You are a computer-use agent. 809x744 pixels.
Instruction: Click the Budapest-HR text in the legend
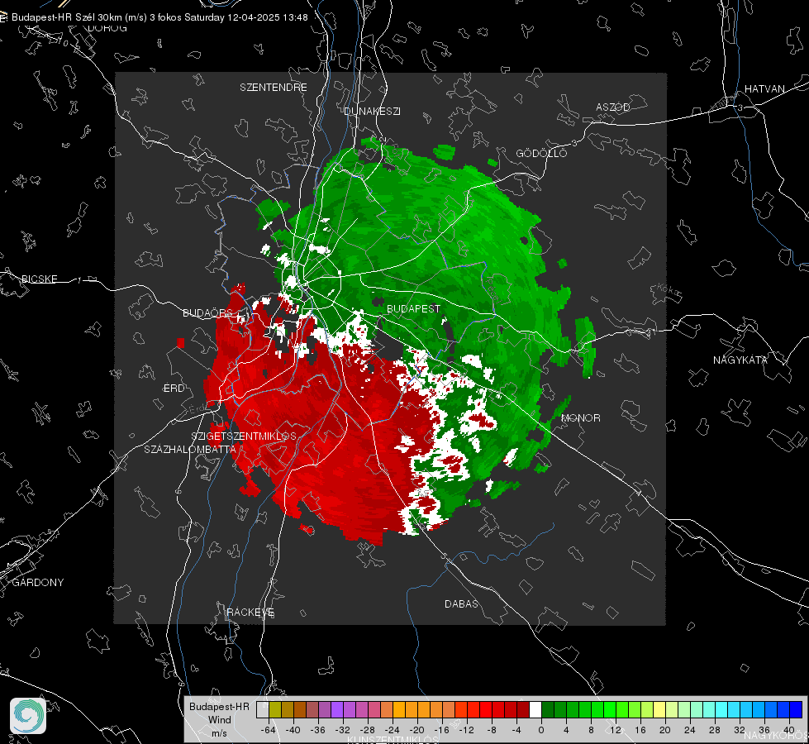point(219,707)
